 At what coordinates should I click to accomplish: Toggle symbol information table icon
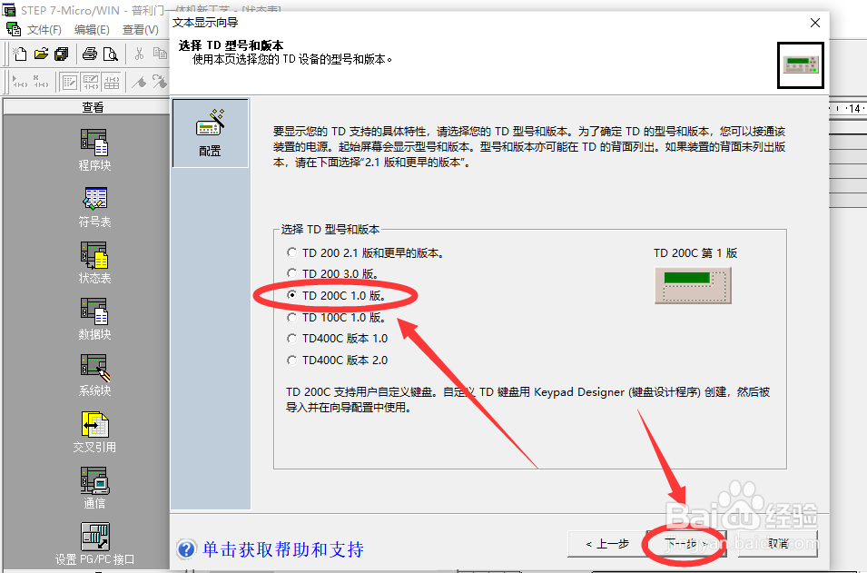[111, 83]
